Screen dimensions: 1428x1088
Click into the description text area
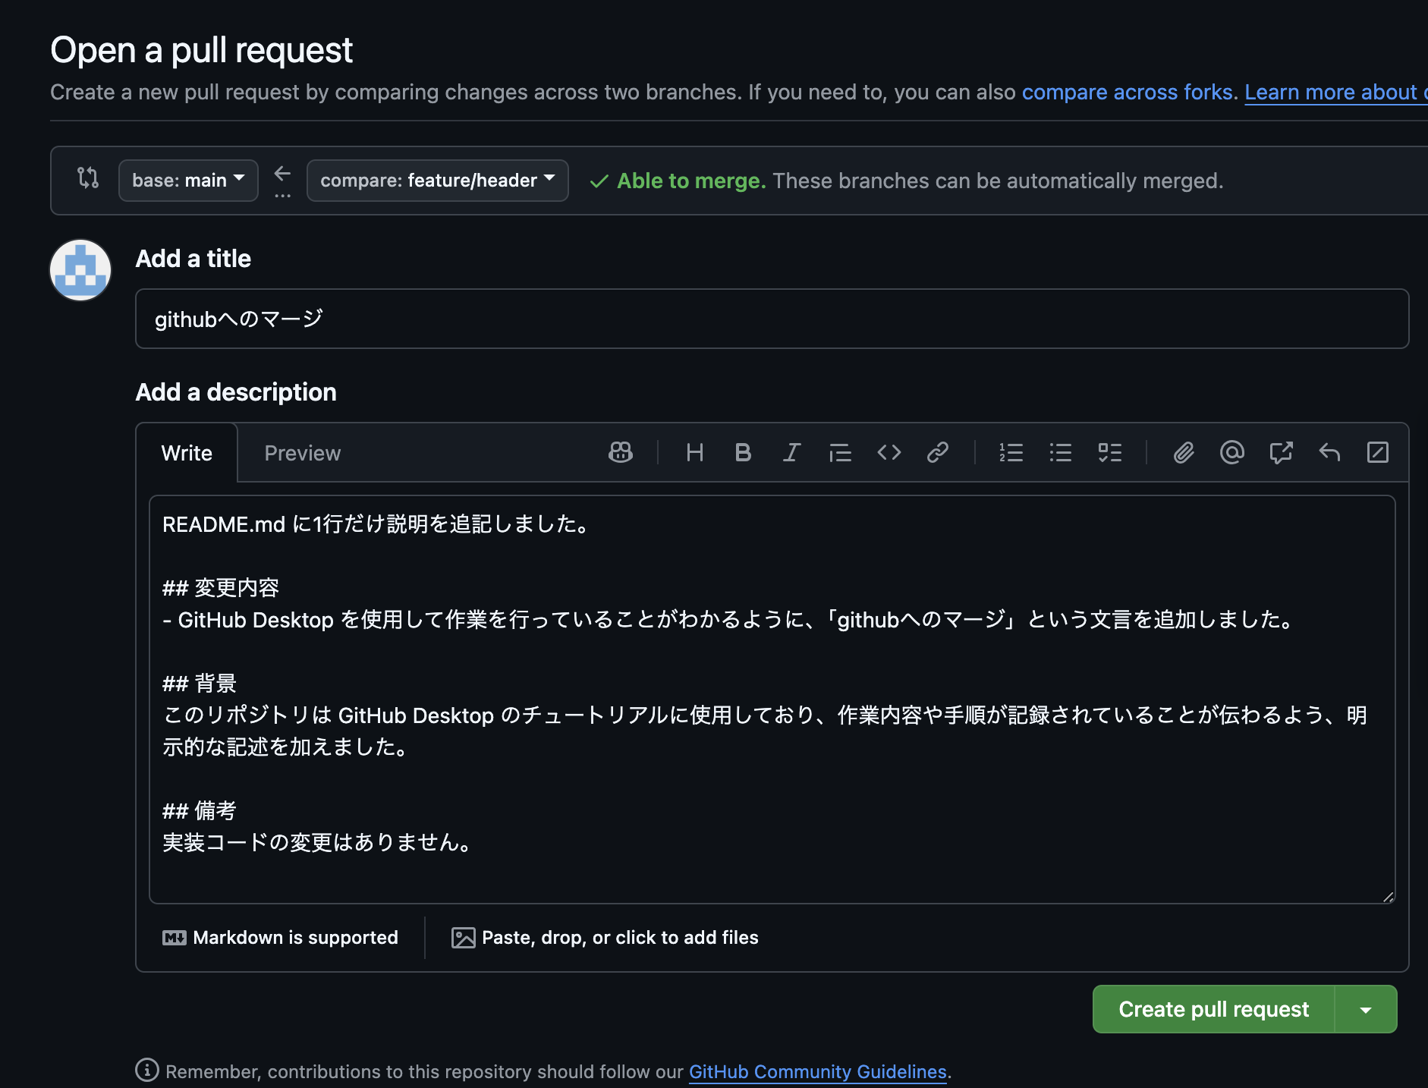[x=772, y=700]
